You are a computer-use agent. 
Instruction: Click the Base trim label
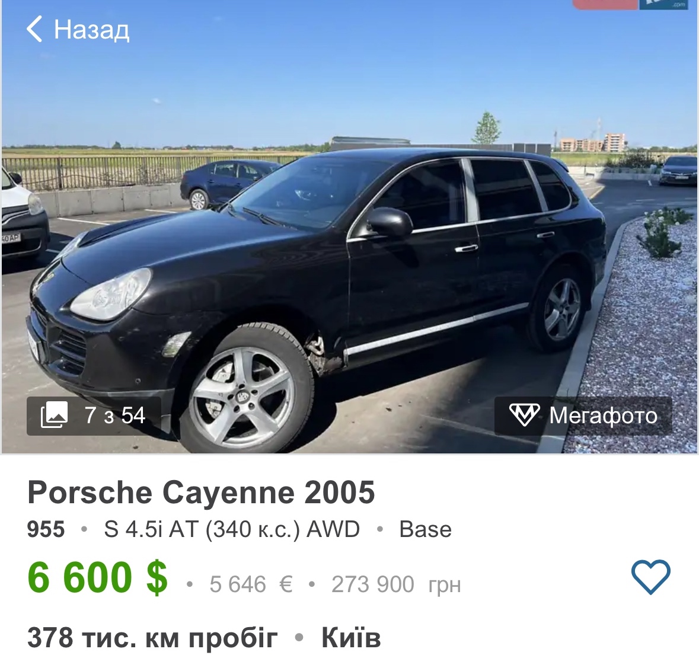[425, 529]
